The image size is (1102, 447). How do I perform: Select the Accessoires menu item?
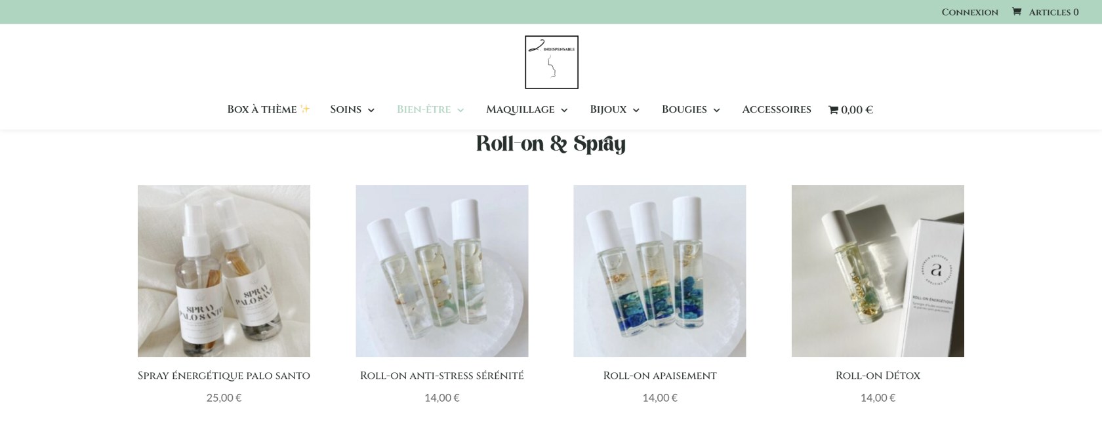click(x=777, y=109)
